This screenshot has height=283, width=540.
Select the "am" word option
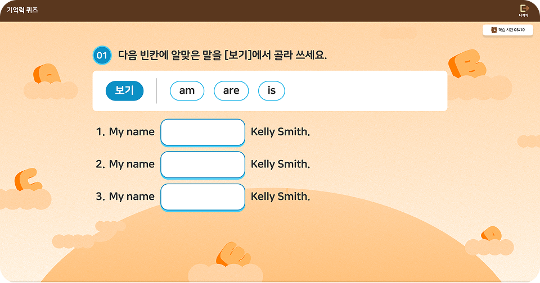(x=187, y=91)
